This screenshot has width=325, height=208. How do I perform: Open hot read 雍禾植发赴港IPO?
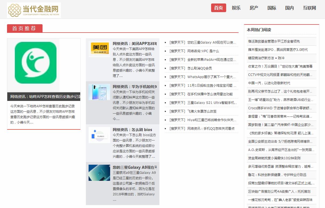[x=278, y=50]
